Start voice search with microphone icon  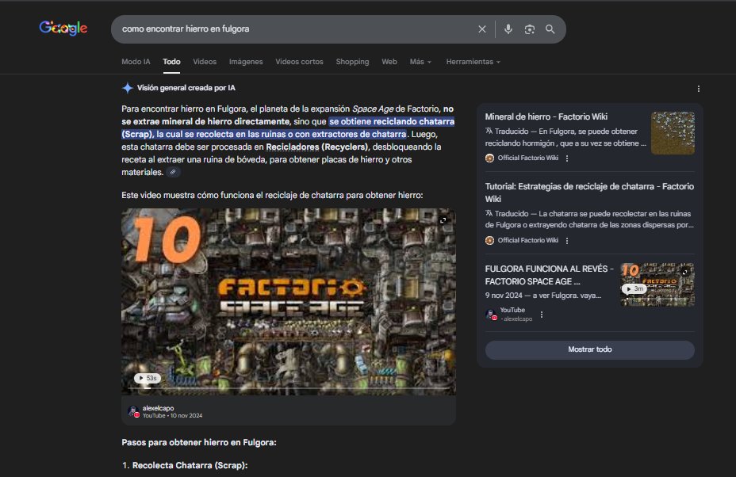point(508,29)
